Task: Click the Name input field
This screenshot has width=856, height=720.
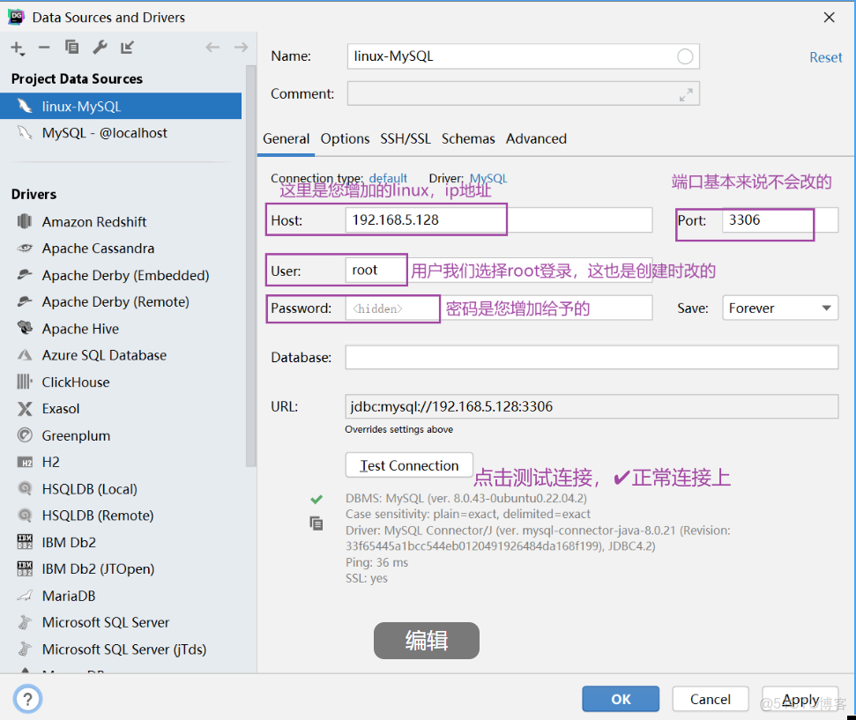Action: pos(523,56)
